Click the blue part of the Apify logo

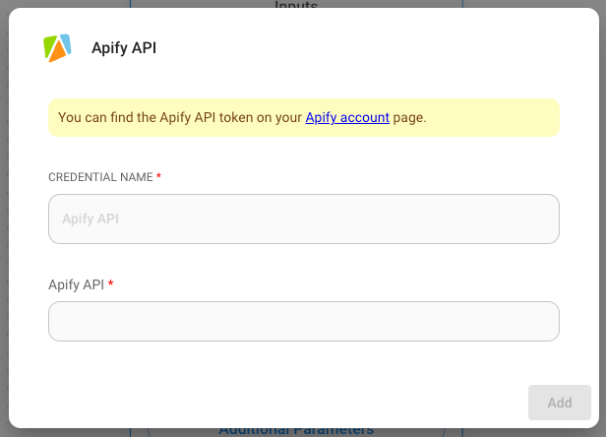(65, 42)
